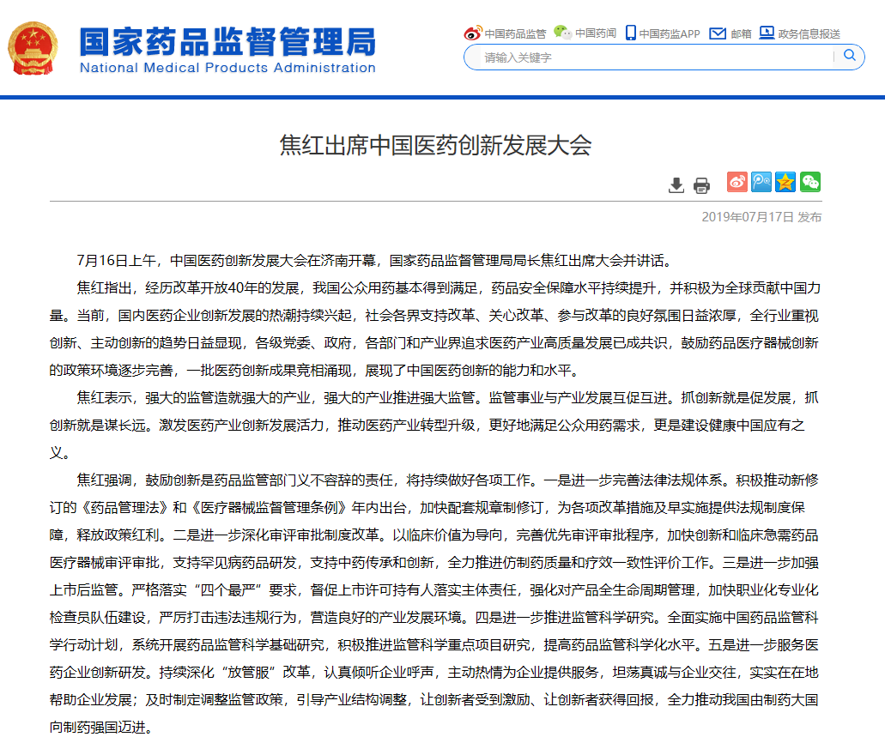Click the Weibo icon beside 中国药品监管
The height and width of the screenshot is (737, 885).
[473, 33]
